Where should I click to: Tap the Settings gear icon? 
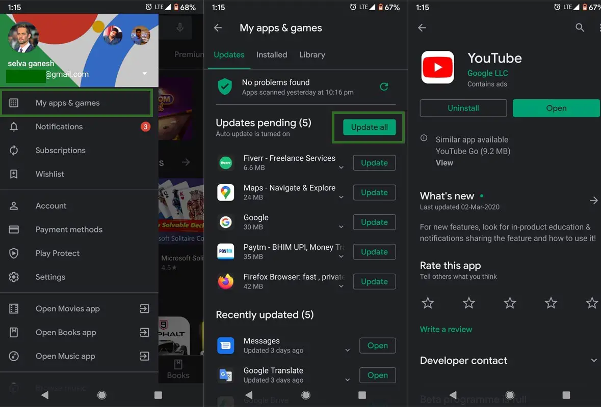14,277
